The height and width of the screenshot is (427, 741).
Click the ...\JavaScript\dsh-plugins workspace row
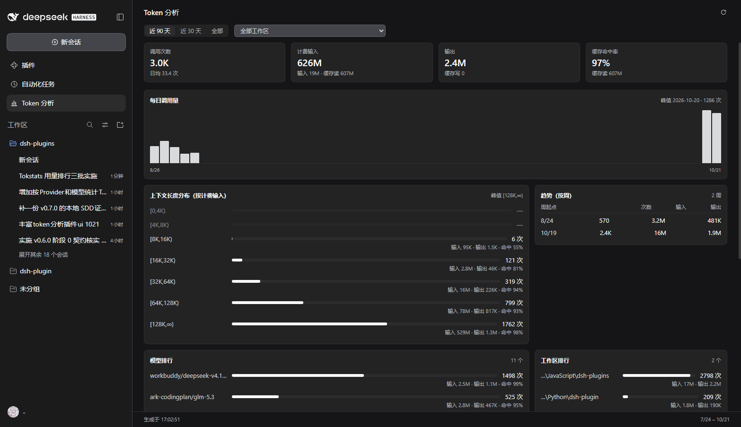[x=631, y=380]
